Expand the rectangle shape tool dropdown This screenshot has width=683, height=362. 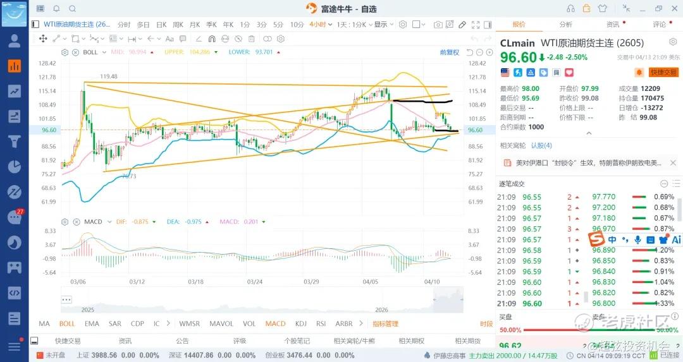[83, 39]
